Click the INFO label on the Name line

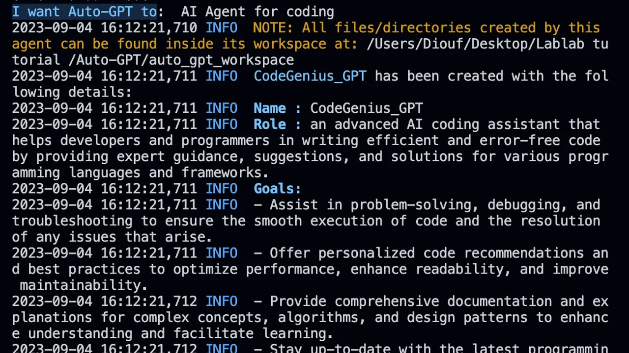222,108
